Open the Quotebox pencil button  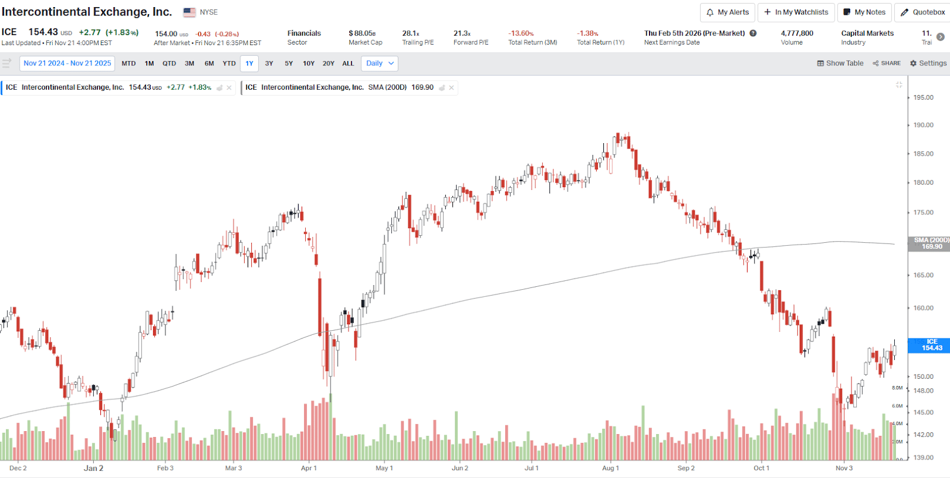click(923, 12)
